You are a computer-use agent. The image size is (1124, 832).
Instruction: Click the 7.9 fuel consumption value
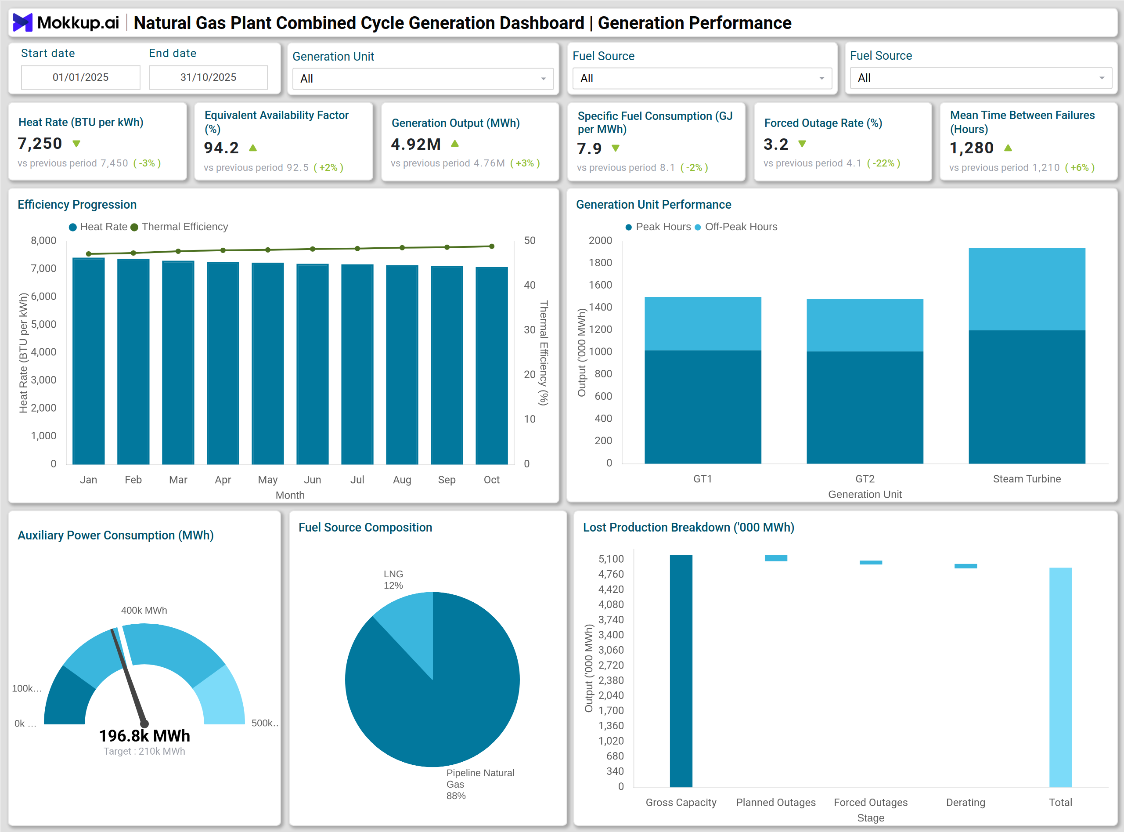click(589, 148)
